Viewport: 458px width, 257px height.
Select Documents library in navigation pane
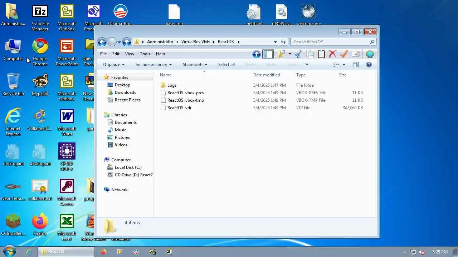click(126, 122)
